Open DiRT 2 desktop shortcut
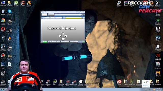163x91 pixels. pyautogui.click(x=55, y=82)
